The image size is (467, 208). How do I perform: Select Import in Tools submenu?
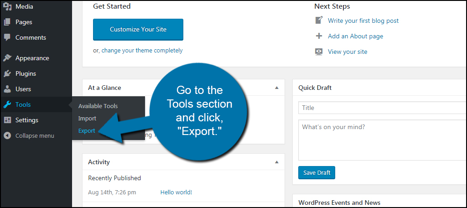87,118
